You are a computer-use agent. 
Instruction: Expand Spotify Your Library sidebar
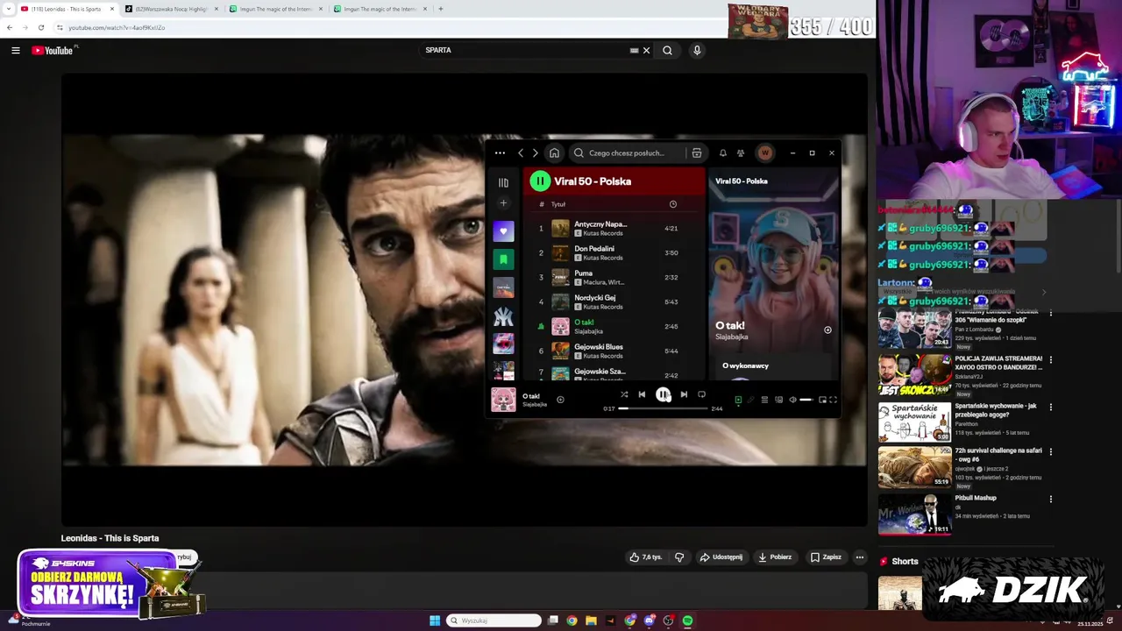click(x=503, y=182)
